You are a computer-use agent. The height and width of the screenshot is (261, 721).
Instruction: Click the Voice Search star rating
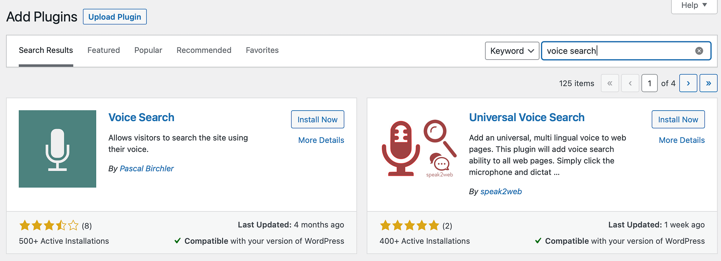[x=49, y=225]
